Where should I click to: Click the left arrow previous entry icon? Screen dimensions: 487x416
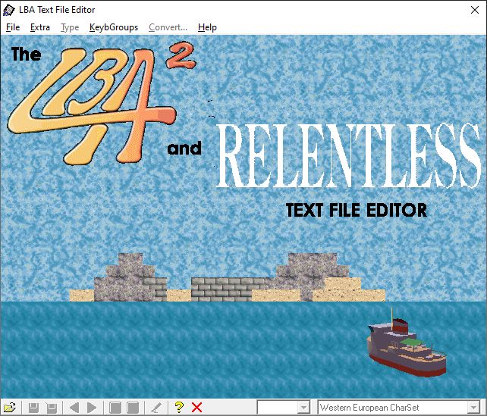[74, 408]
